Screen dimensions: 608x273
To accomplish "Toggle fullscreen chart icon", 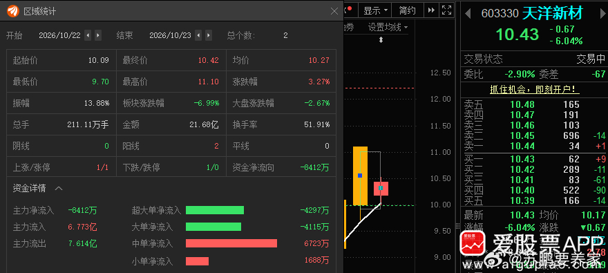I will (x=447, y=10).
